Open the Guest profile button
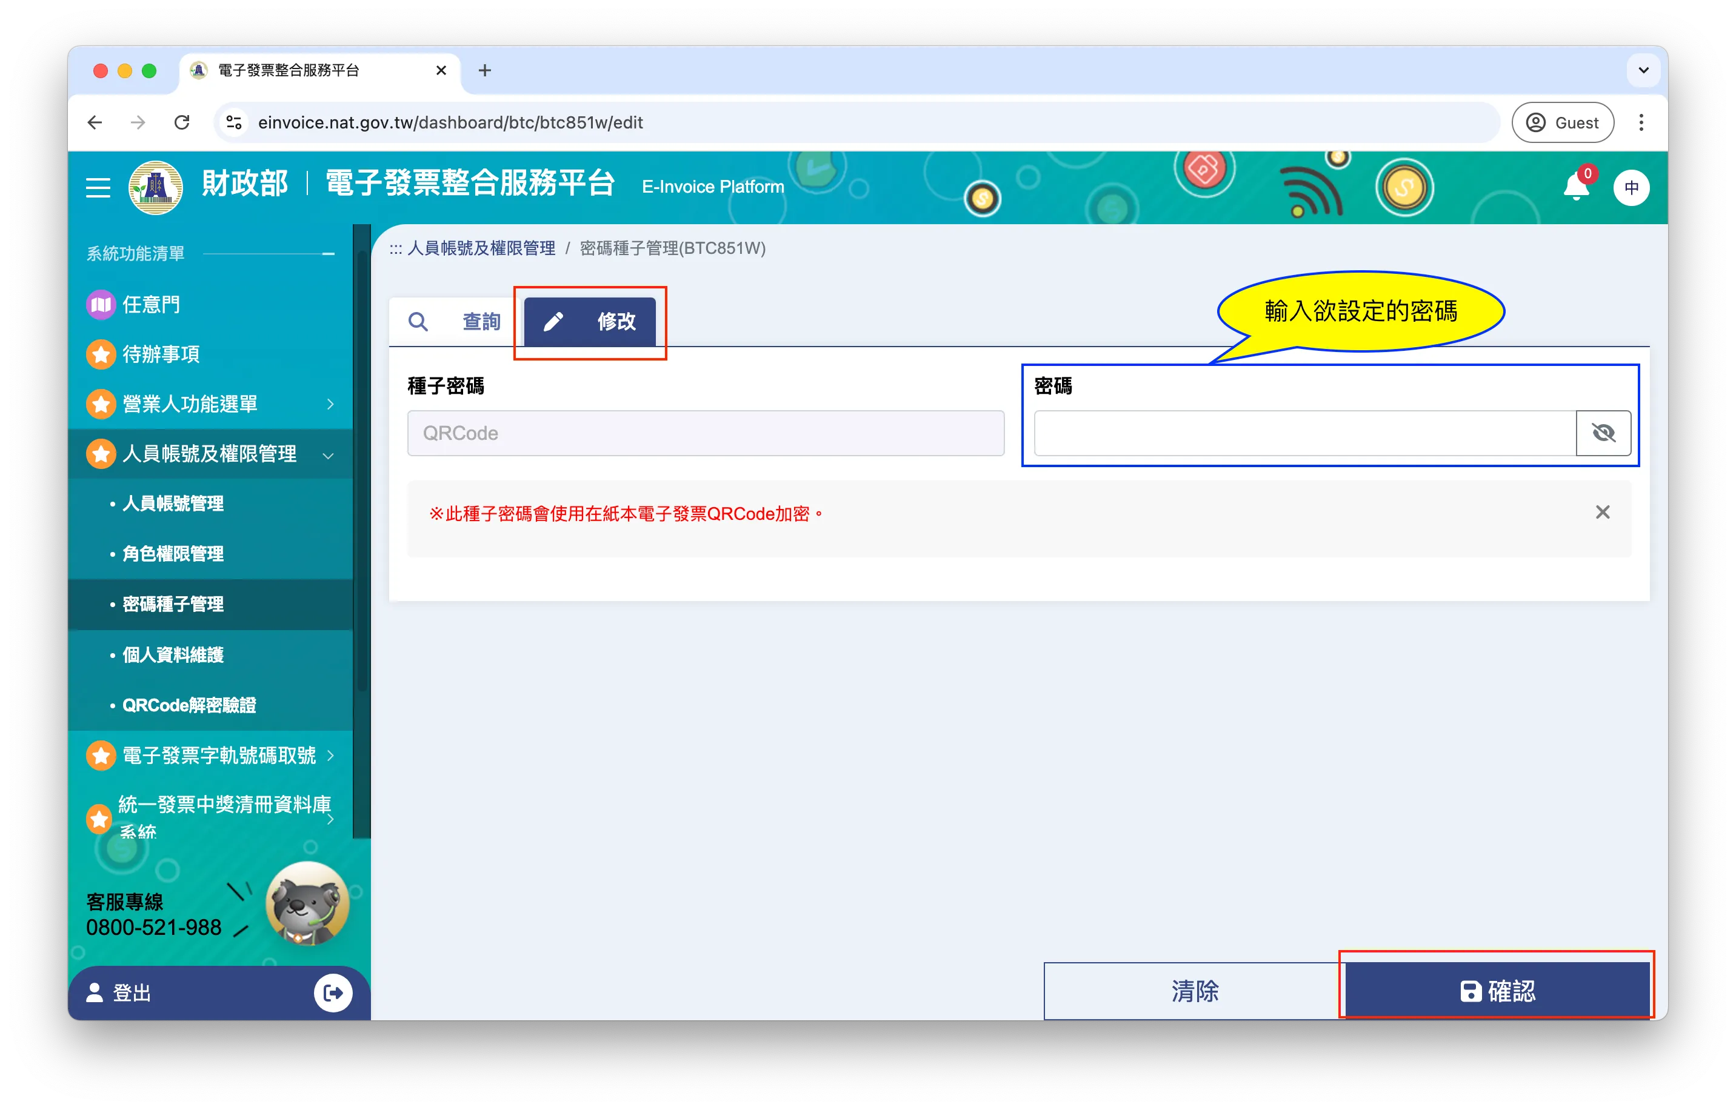 point(1563,122)
